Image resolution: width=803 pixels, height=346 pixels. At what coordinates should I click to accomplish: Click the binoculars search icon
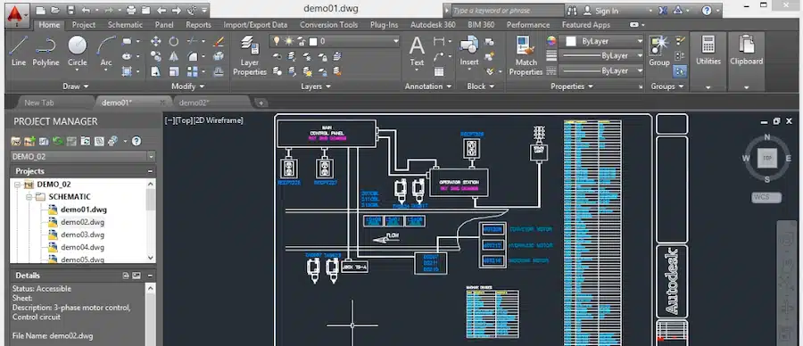pos(573,10)
